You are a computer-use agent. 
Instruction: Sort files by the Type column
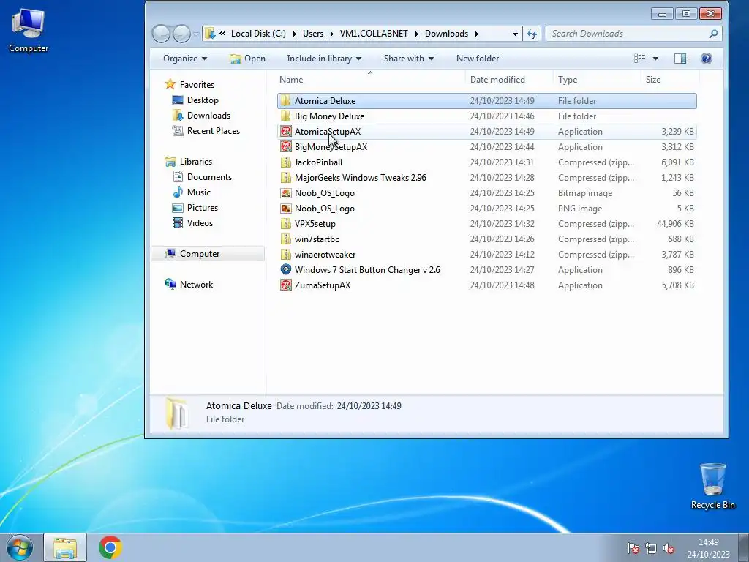click(597, 80)
